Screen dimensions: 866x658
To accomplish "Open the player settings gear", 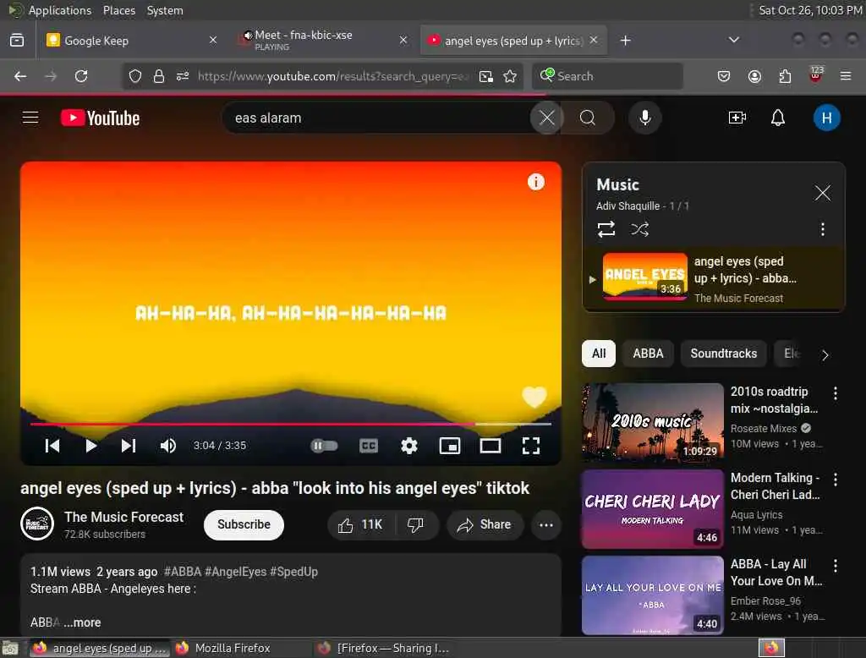I will pos(408,446).
